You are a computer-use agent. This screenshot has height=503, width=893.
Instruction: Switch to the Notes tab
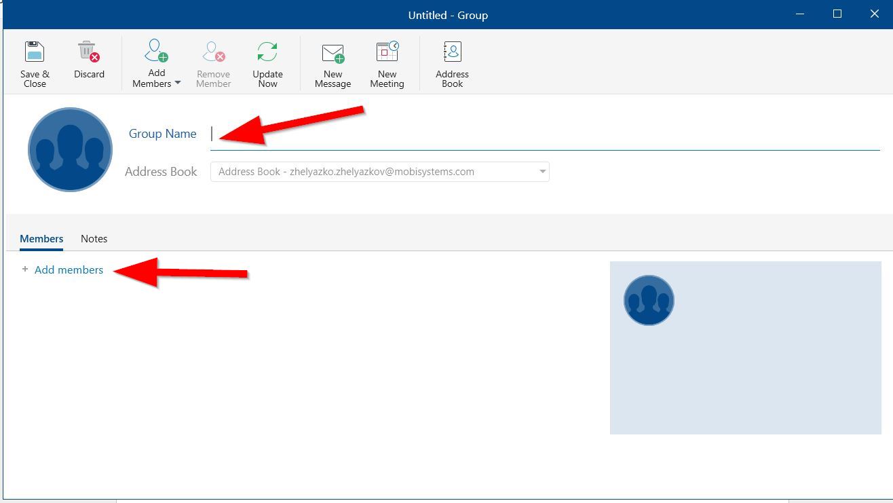coord(94,239)
